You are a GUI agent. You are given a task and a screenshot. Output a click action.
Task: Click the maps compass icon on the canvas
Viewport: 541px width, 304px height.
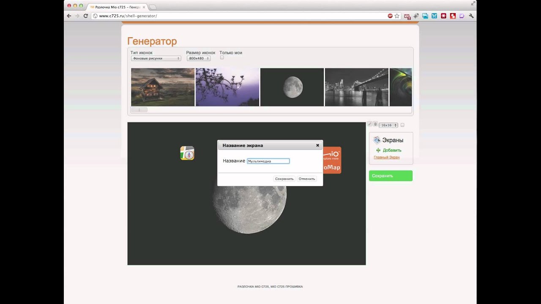pos(187,153)
